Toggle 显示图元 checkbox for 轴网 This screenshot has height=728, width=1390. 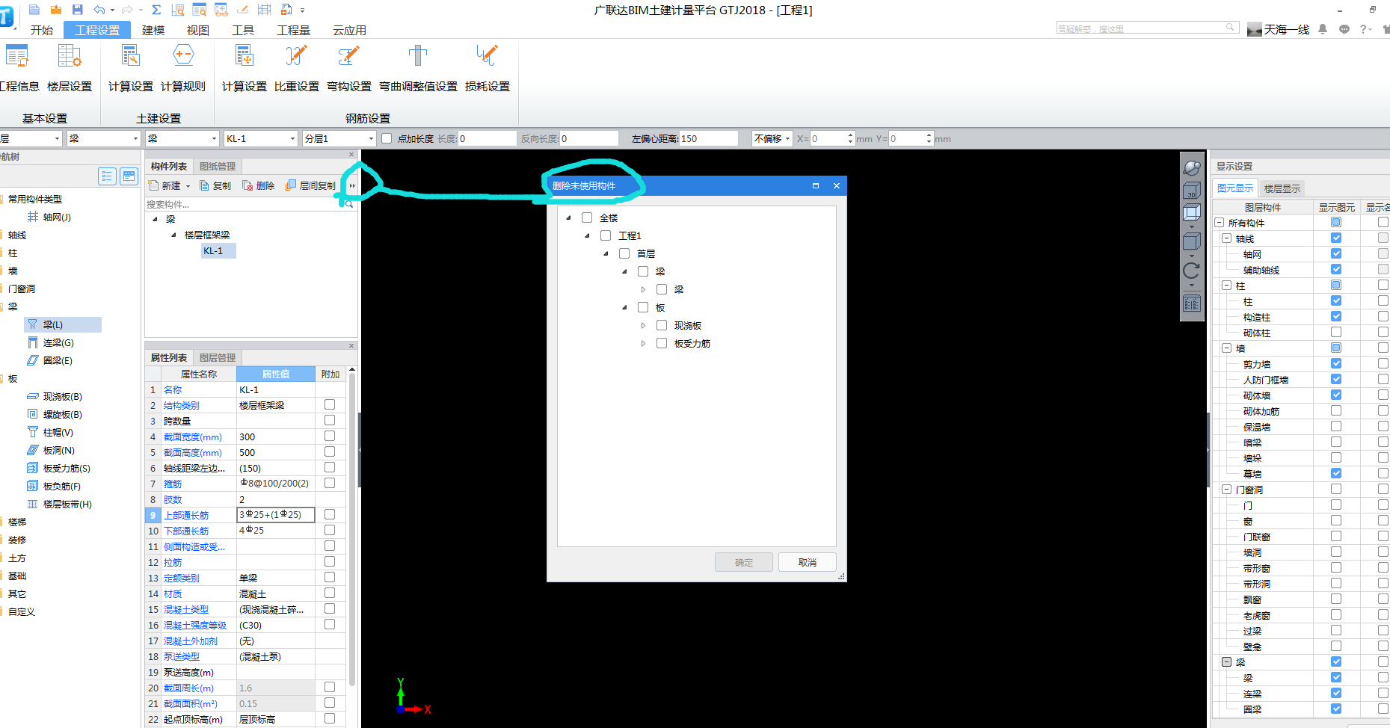[x=1336, y=253]
